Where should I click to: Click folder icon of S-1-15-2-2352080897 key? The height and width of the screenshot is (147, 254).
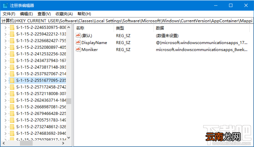tap(12, 47)
